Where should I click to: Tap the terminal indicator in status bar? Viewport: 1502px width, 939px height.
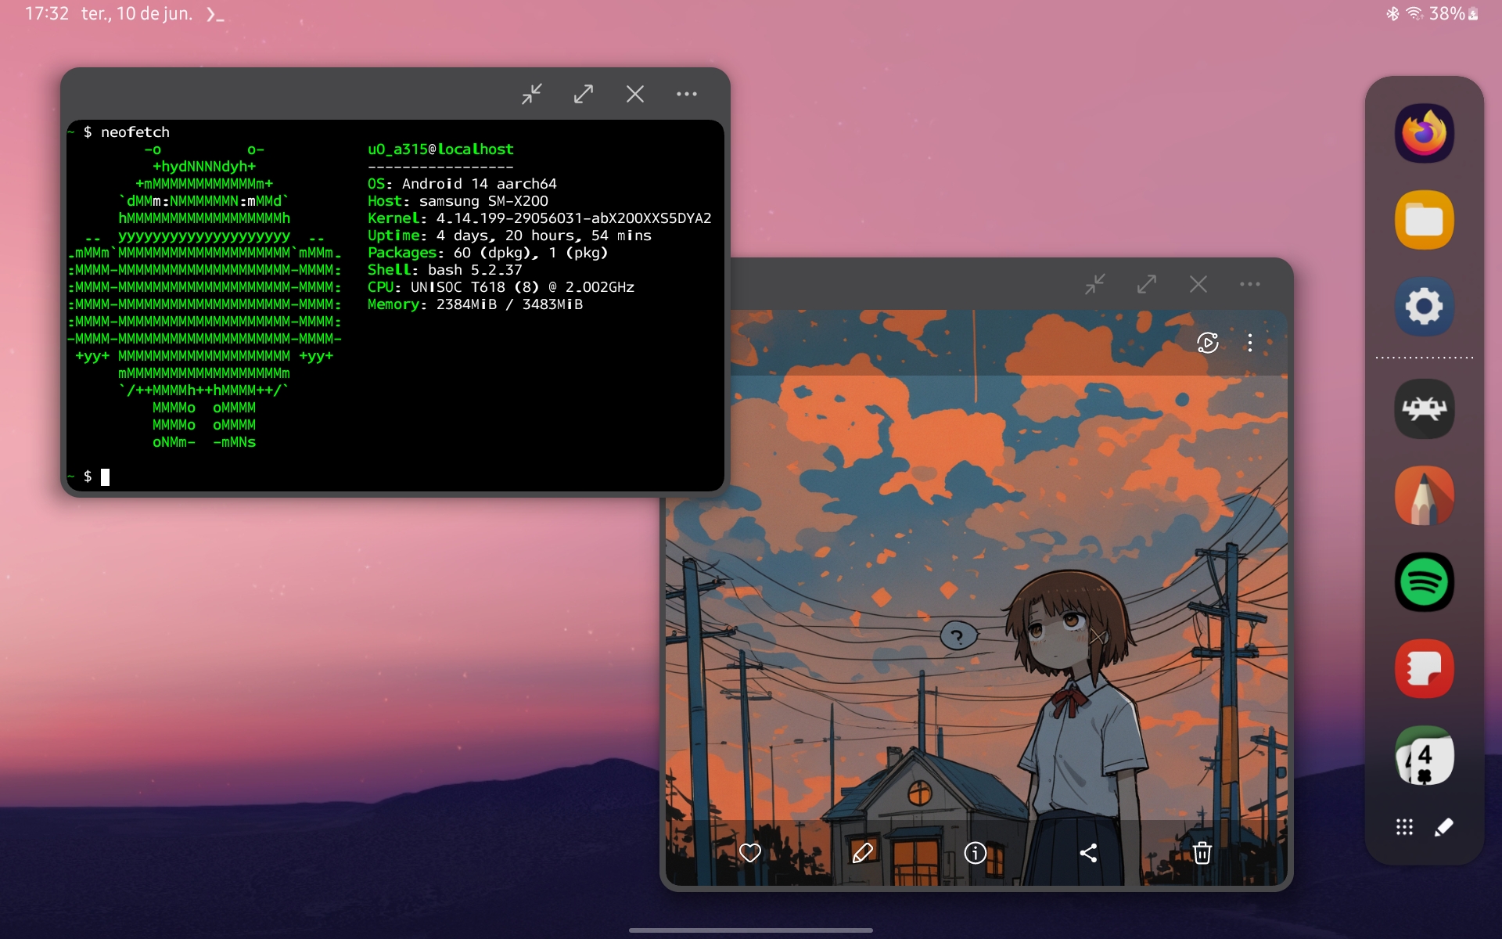pyautogui.click(x=215, y=14)
